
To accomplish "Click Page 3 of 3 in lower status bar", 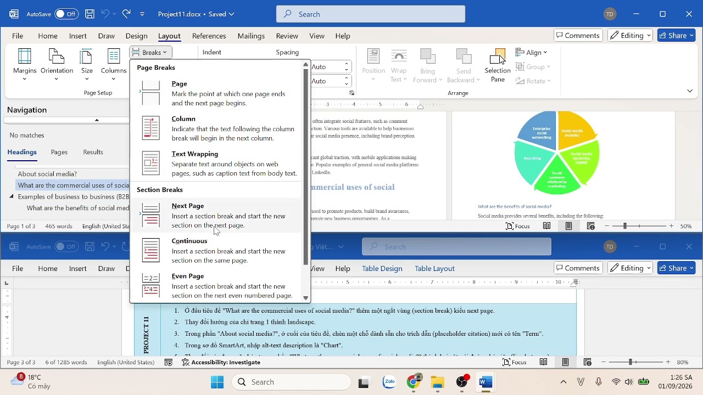I will tap(21, 362).
